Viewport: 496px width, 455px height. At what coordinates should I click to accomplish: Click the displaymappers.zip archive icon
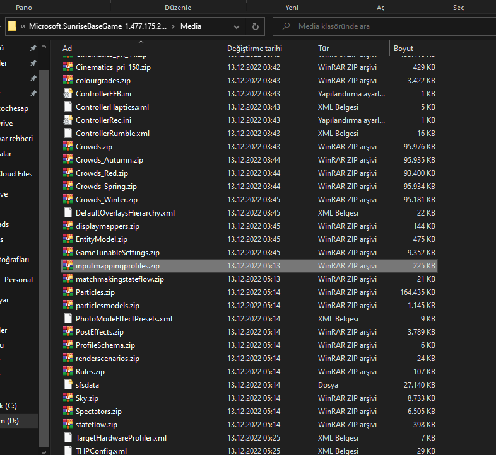point(68,226)
